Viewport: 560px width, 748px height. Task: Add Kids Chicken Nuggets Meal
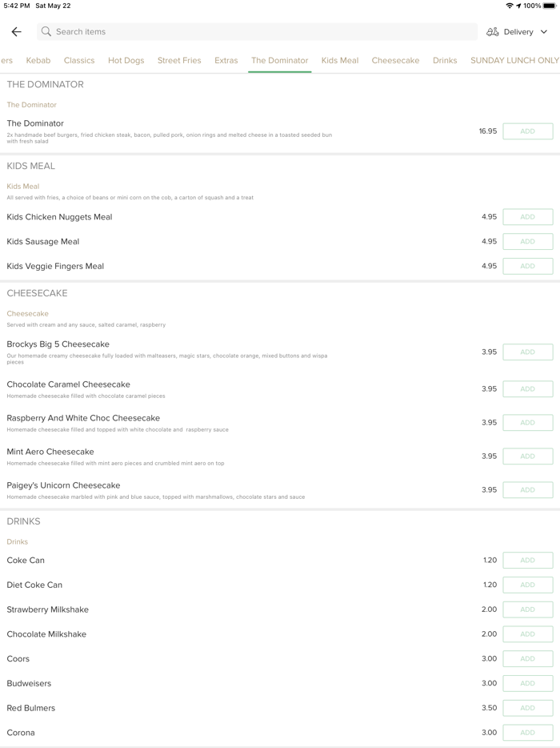pyautogui.click(x=527, y=217)
